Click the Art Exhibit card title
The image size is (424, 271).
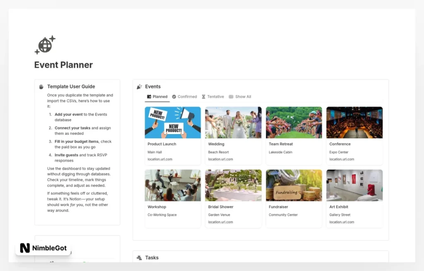339,207
